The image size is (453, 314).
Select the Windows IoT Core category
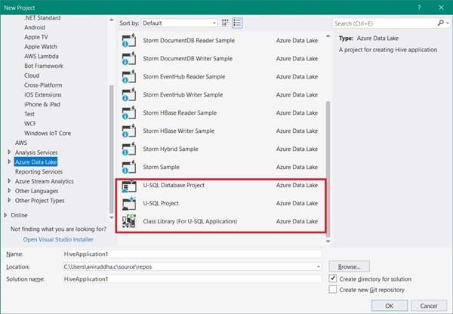pyautogui.click(x=48, y=133)
